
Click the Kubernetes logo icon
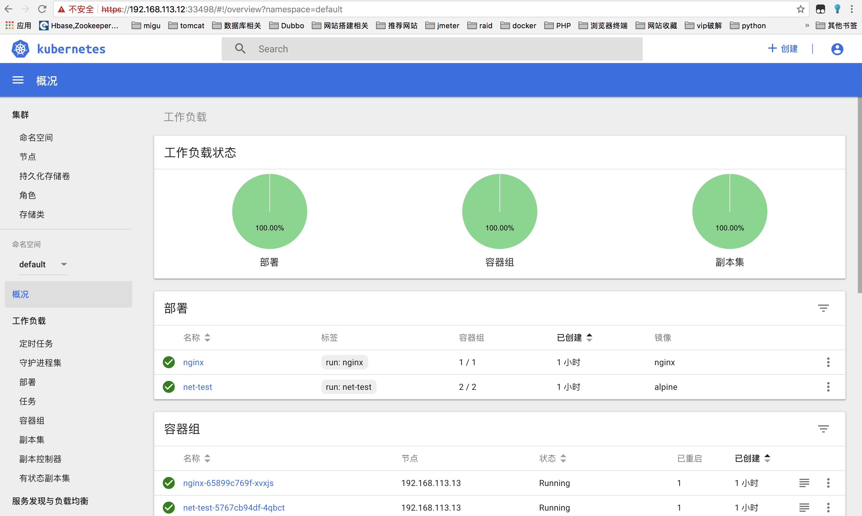(x=20, y=49)
